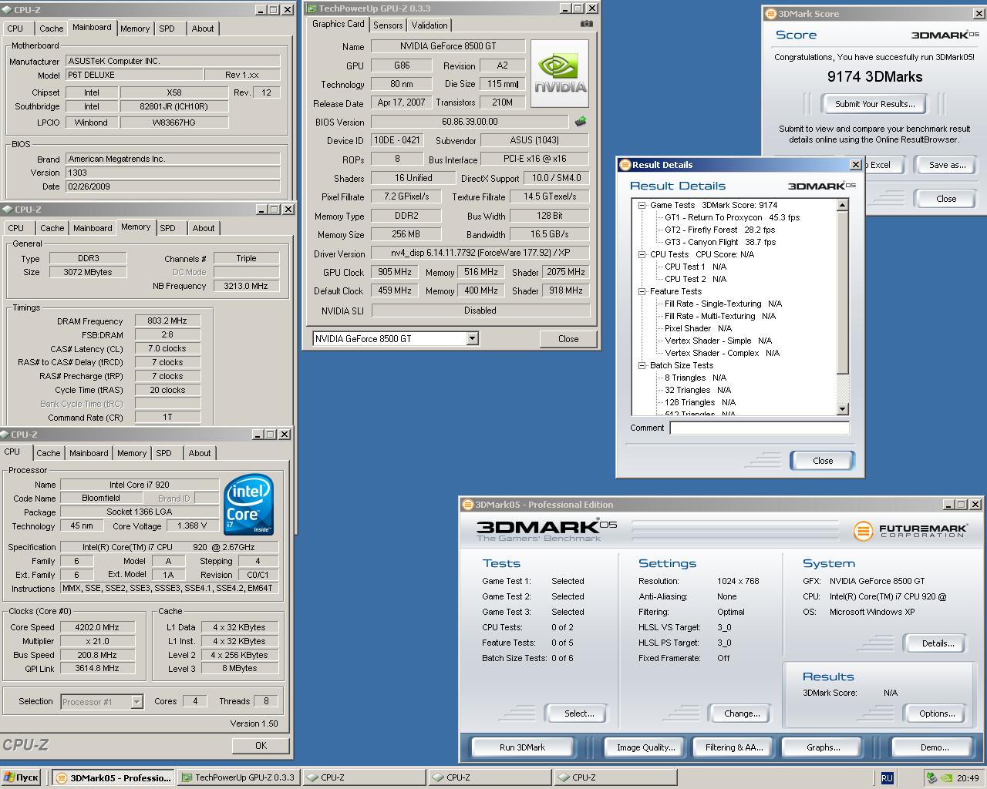Screen dimensions: 987x789
Task: Switch to the GPU-Z Validation tab
Action: tap(429, 25)
